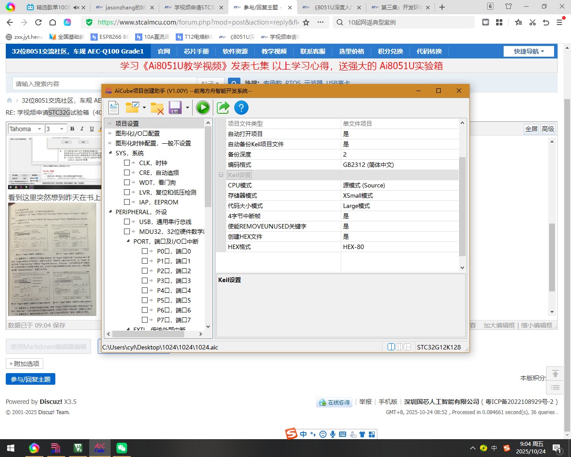Collapse the SYS, 系统 tree node
This screenshot has width=571, height=457.
pos(111,153)
